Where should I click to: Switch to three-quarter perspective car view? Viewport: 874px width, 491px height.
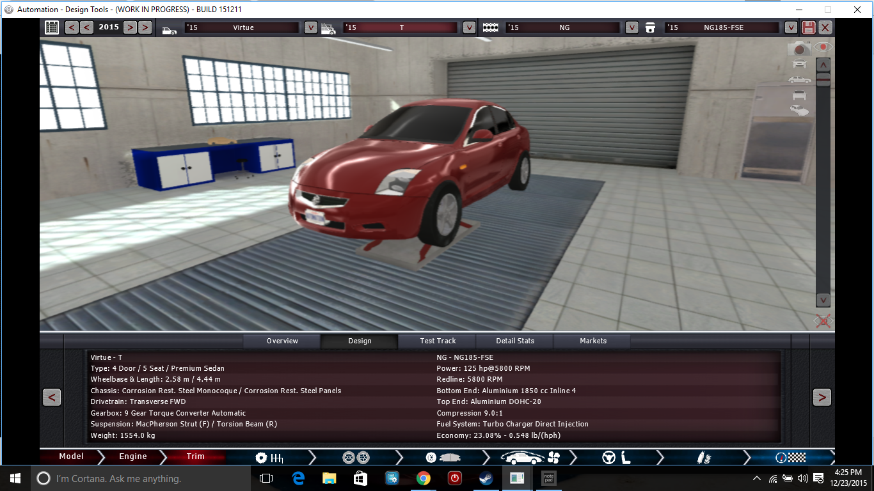coord(800,111)
